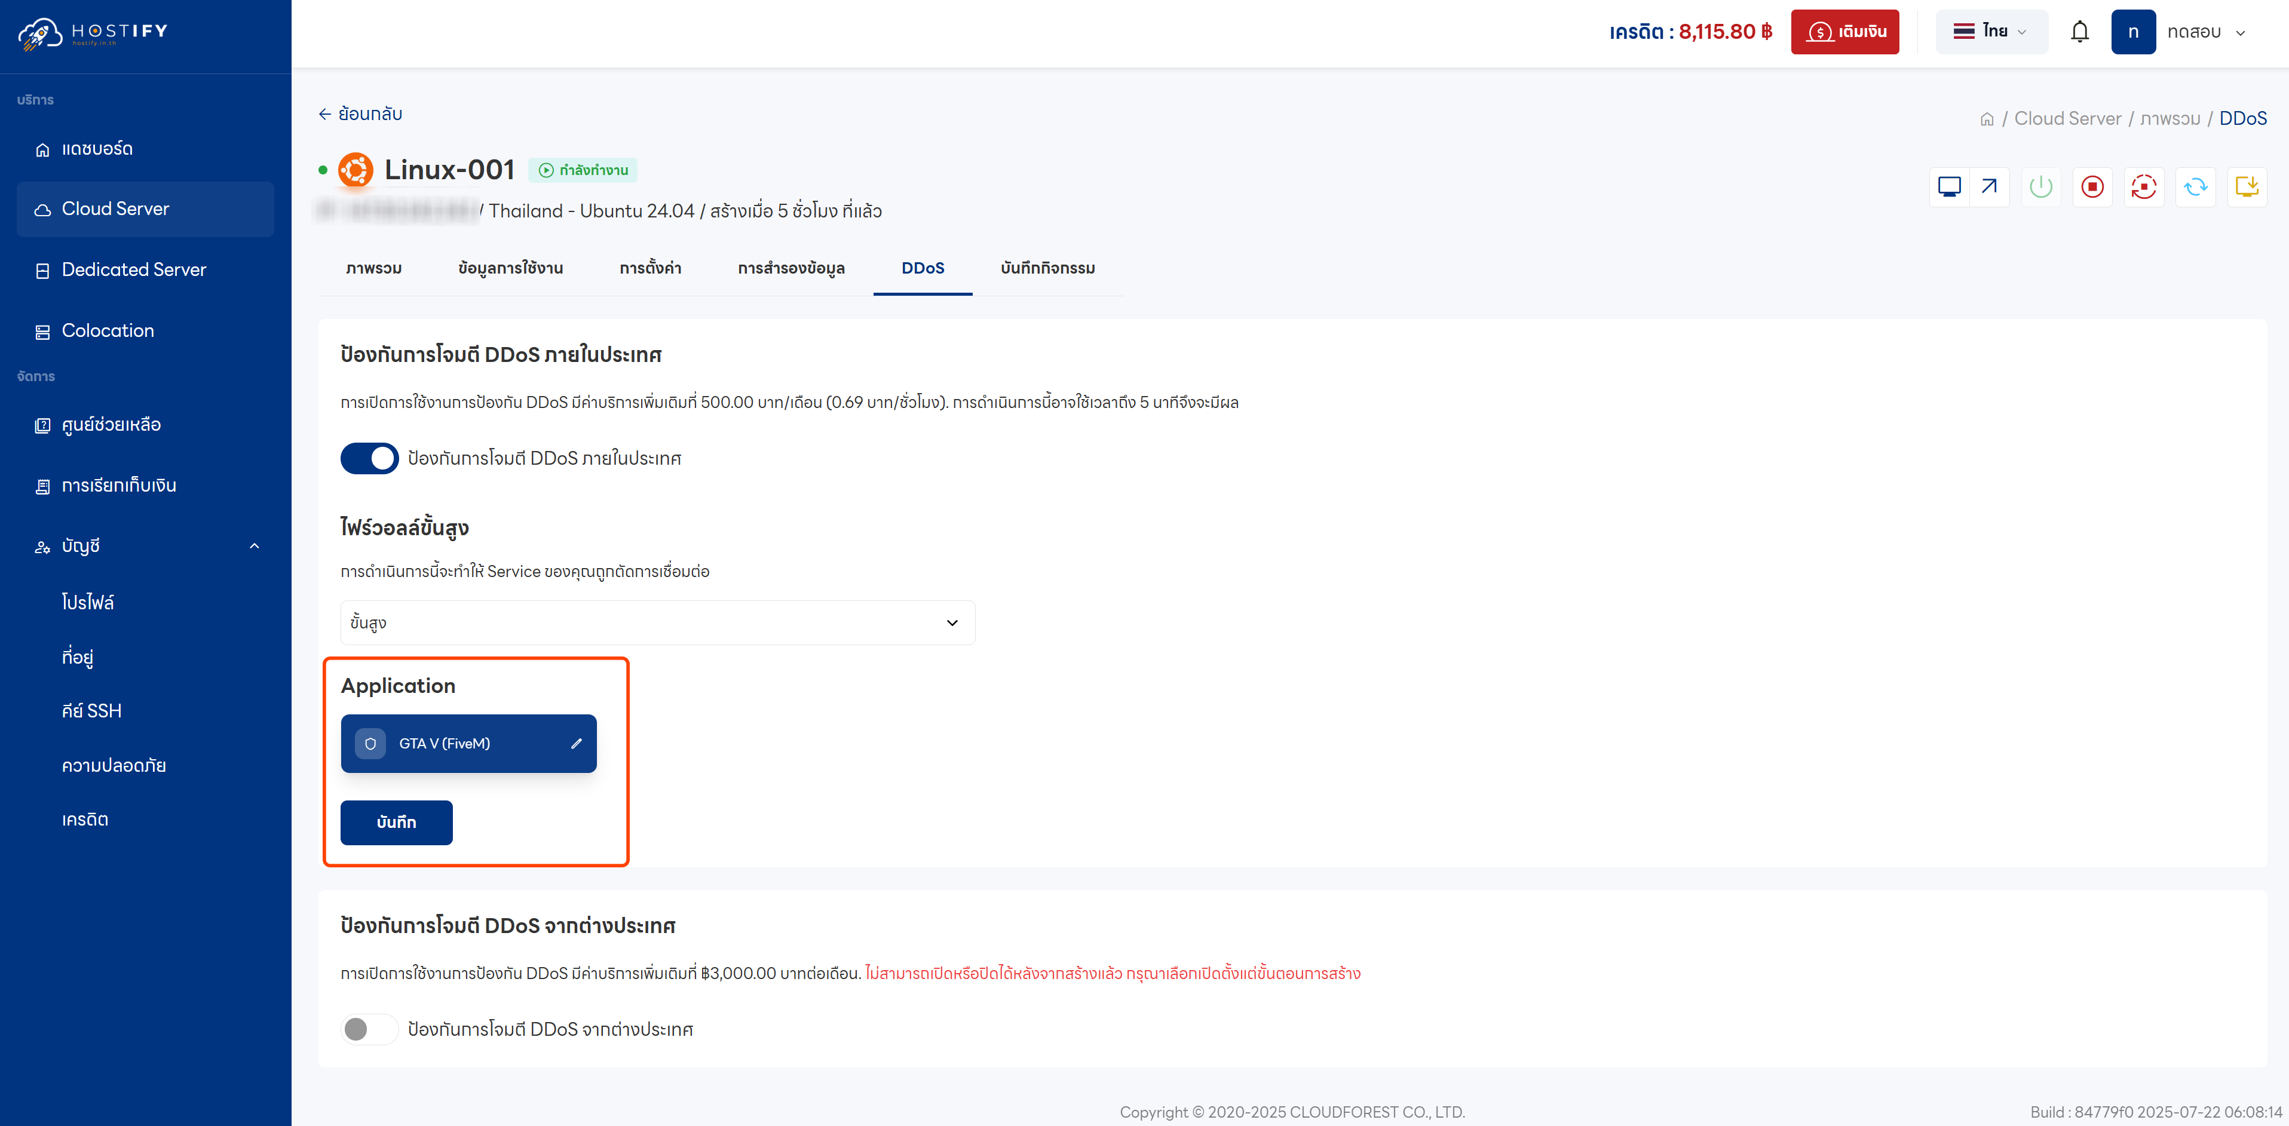Click the DDoS breadcrumb text
This screenshot has height=1126, width=2289.
click(2243, 118)
